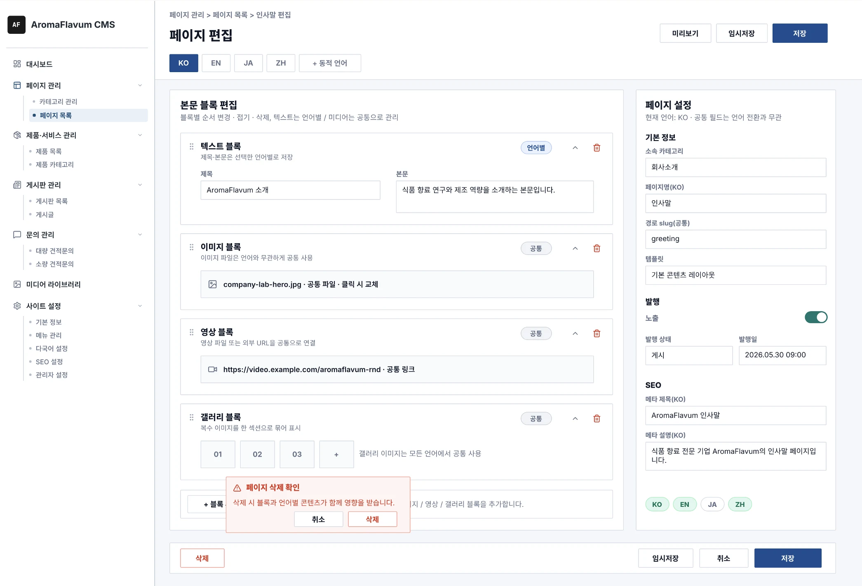Collapse the 영상 블록 with its chevron
This screenshot has height=586, width=862.
[x=575, y=333]
